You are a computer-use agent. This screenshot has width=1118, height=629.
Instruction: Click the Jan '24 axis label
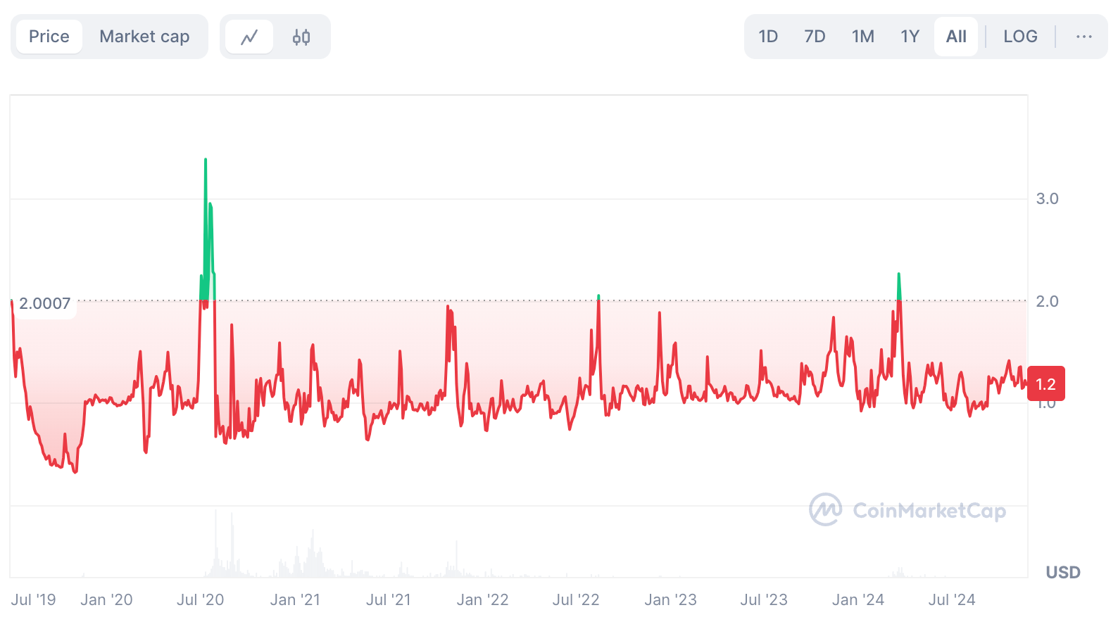point(858,600)
